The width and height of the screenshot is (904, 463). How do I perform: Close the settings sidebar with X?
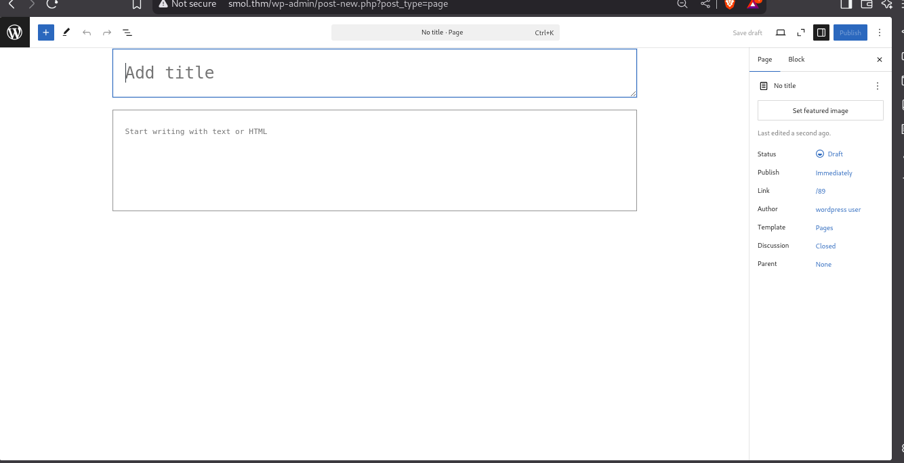(x=880, y=60)
